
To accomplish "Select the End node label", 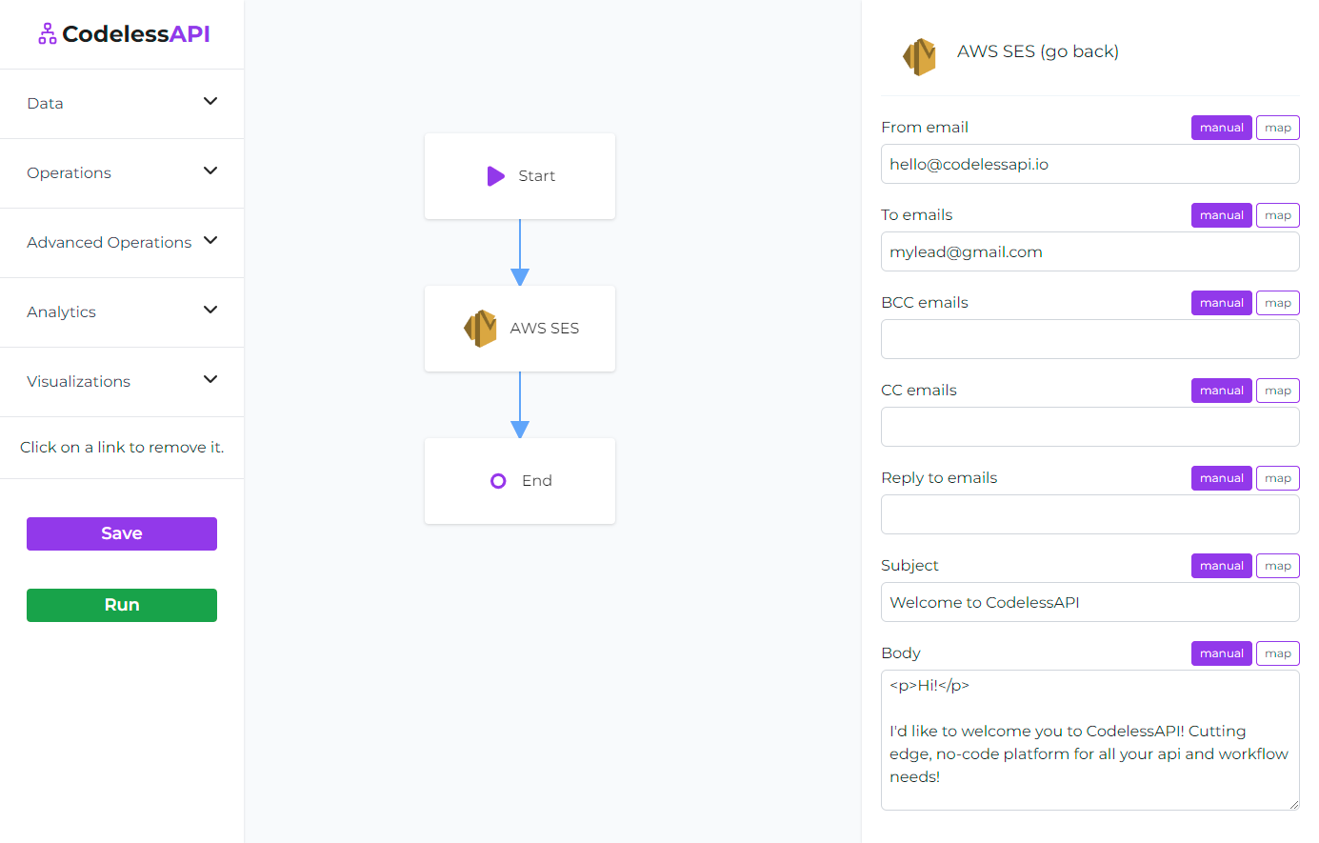I will (x=536, y=481).
